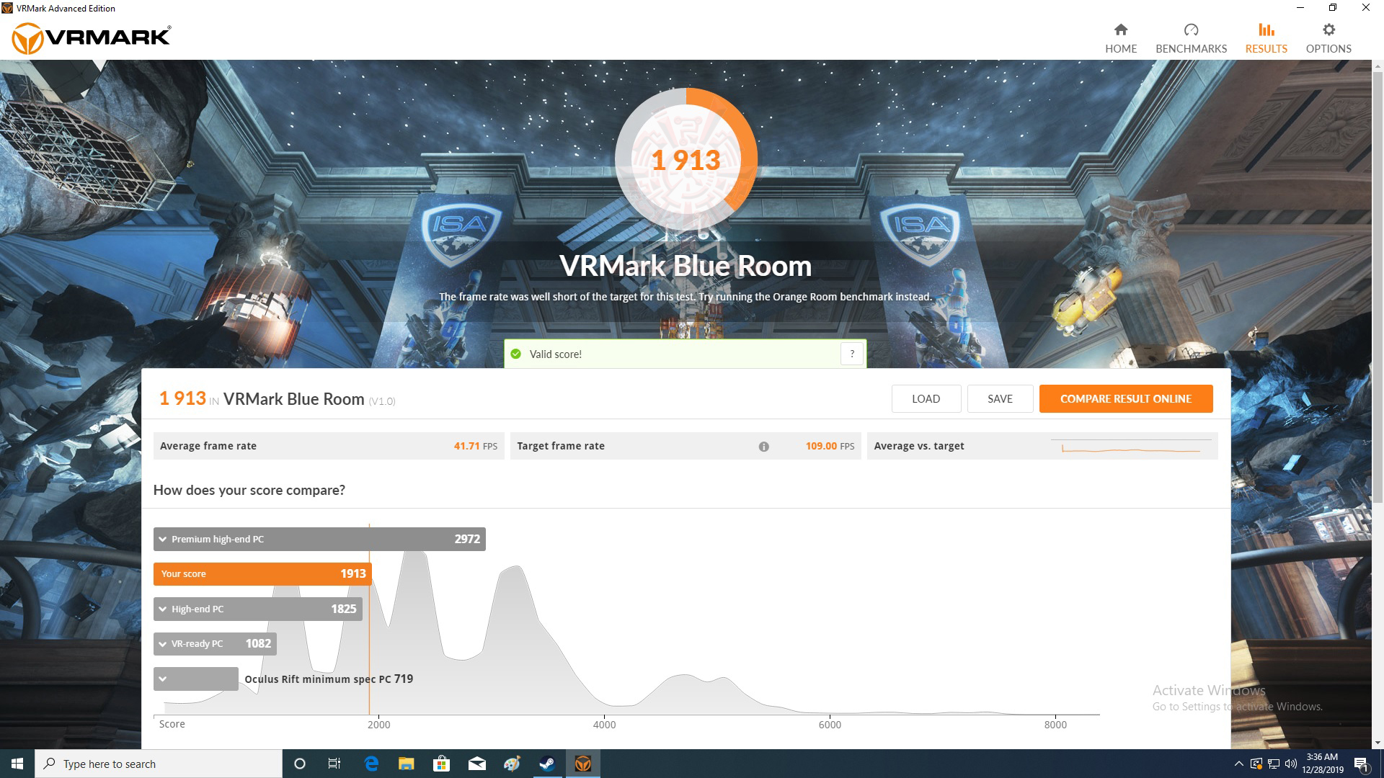Expand Premium high-end PC details
1384x778 pixels.
pos(163,540)
